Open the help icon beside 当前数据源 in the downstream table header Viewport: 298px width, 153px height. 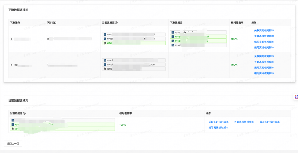(116, 22)
